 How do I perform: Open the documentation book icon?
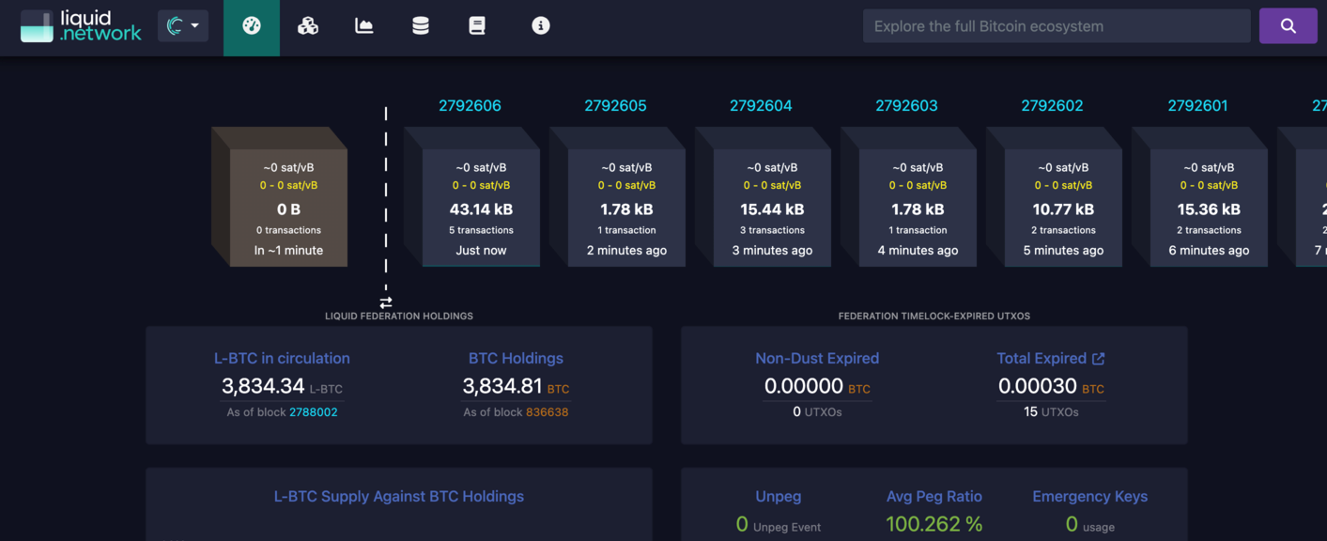coord(477,26)
